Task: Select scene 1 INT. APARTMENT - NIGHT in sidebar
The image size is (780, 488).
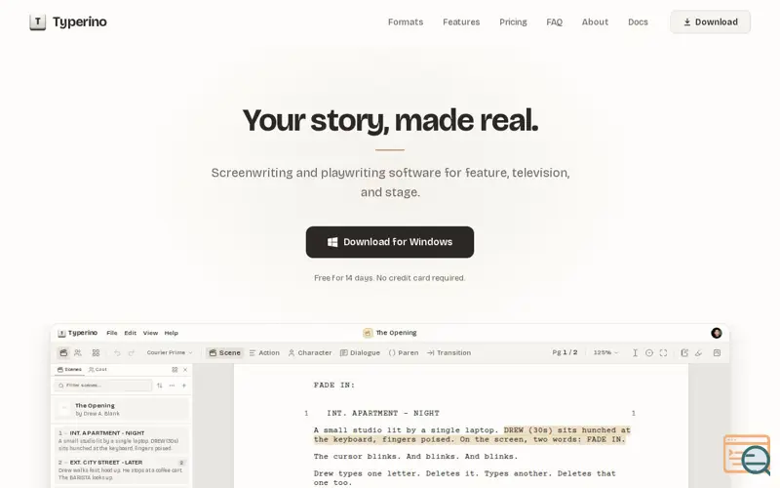Action: click(x=121, y=440)
